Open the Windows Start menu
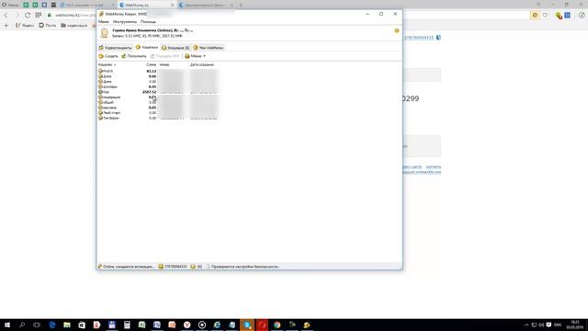 pyautogui.click(x=7, y=325)
